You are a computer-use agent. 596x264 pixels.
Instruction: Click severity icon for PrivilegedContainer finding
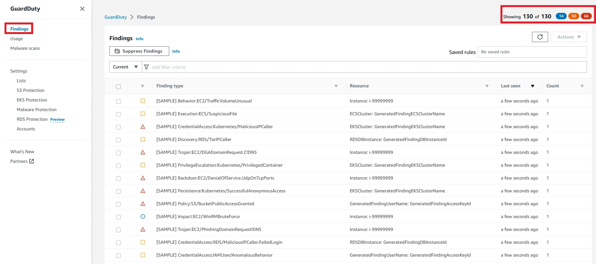(143, 165)
